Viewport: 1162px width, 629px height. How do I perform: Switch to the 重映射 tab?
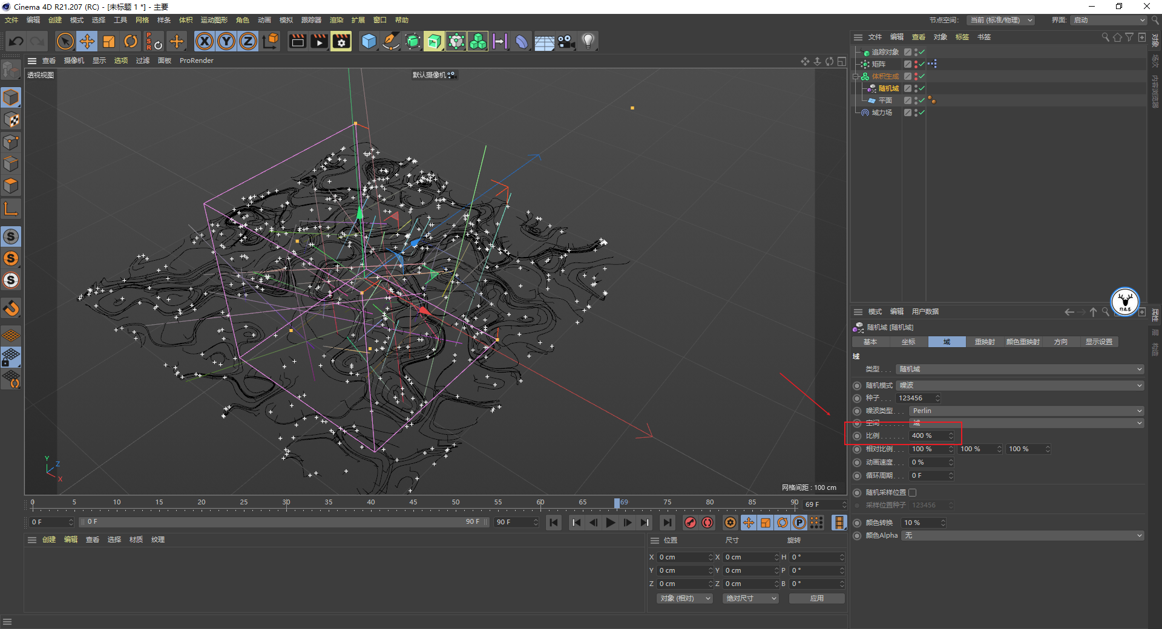pos(985,342)
